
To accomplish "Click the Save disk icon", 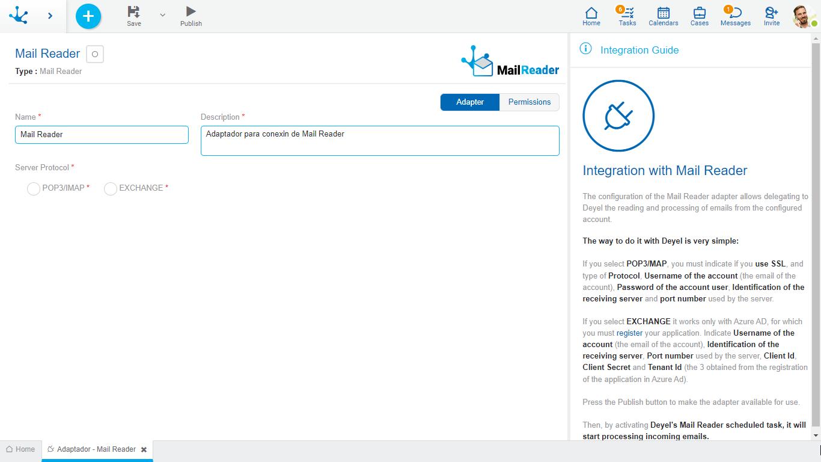I will point(133,11).
